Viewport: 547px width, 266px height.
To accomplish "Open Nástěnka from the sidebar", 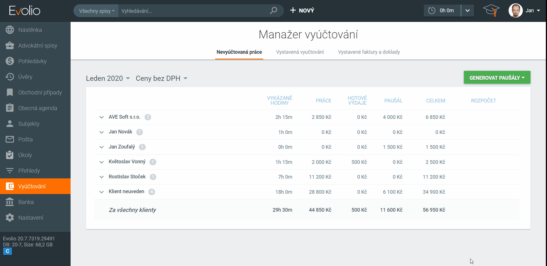I will point(30,30).
